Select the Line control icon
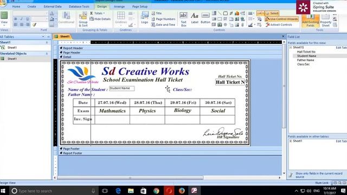Screen dimensions: 347x195 (x=220, y=14)
